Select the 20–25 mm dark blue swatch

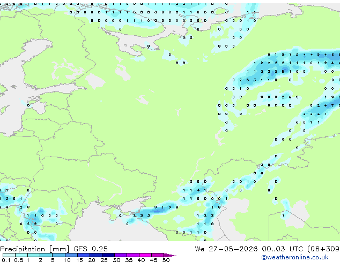[96, 255]
